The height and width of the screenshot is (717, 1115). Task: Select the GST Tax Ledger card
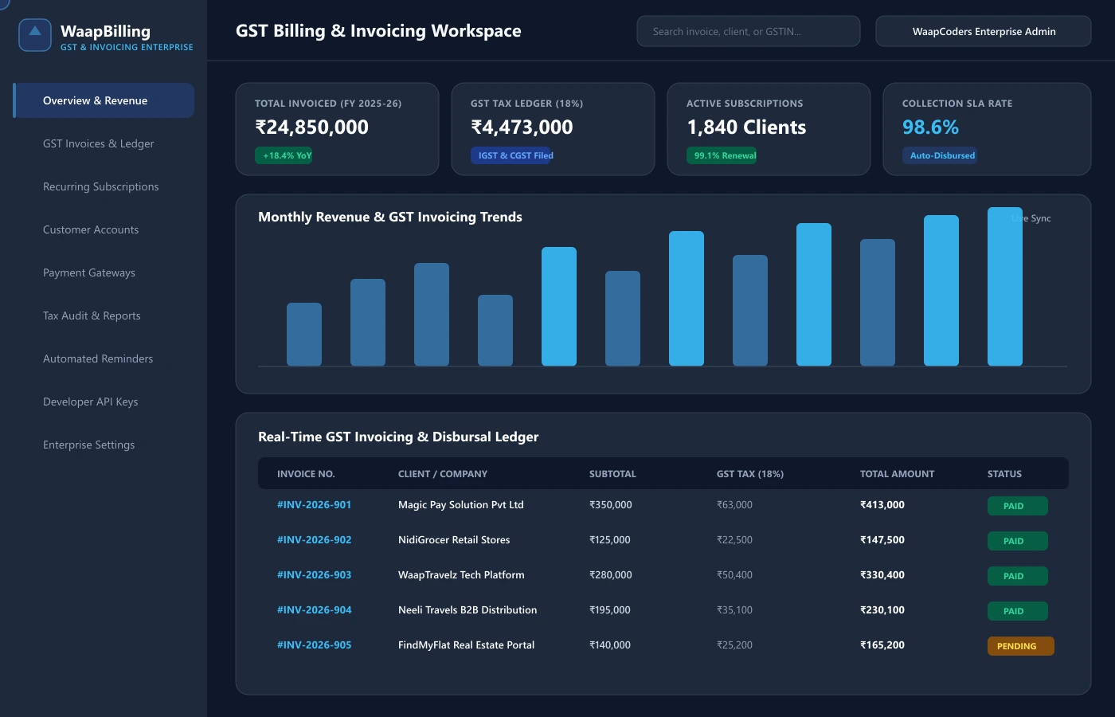click(x=553, y=129)
